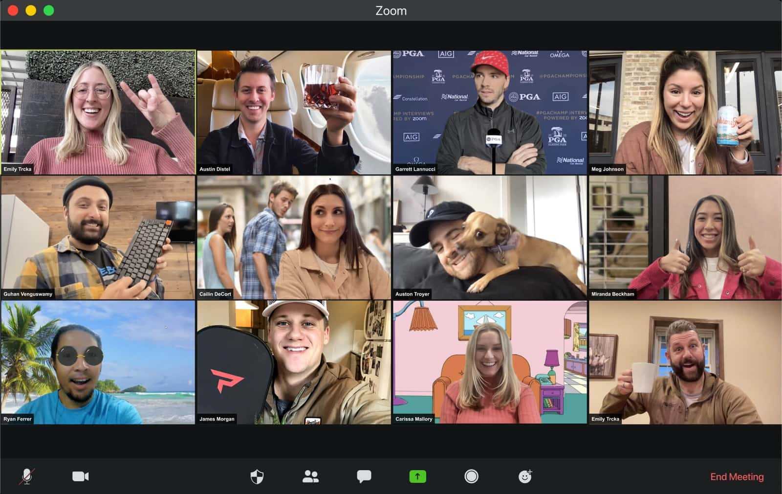Select Miranda Beckham's video tile
Image resolution: width=782 pixels, height=494 pixels.
685,238
